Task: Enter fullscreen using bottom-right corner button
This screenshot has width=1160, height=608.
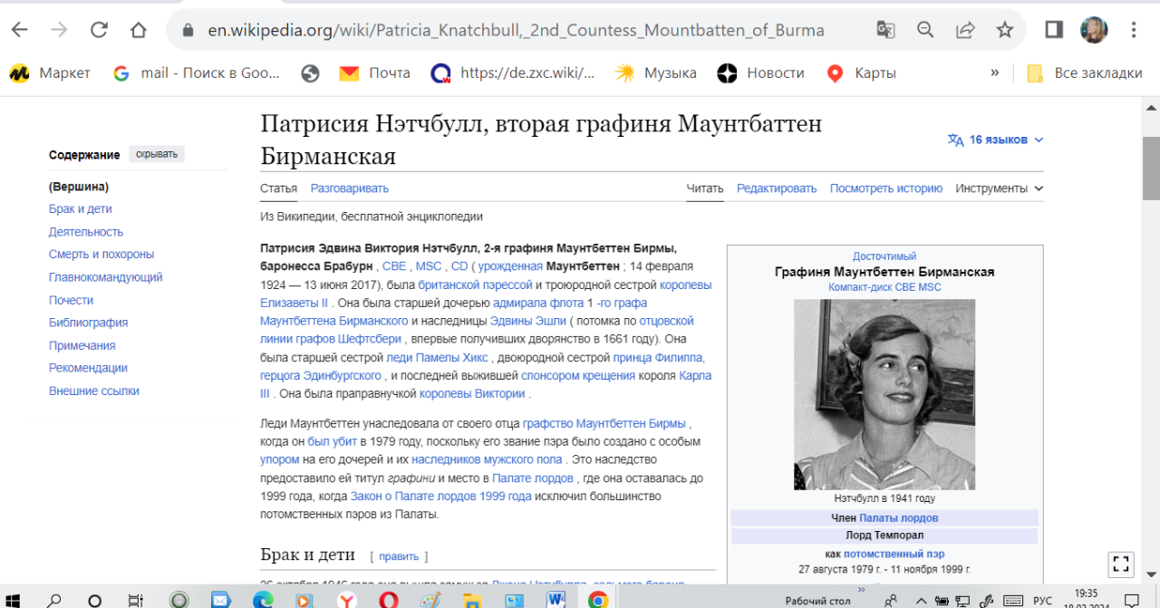Action: coord(1121,565)
